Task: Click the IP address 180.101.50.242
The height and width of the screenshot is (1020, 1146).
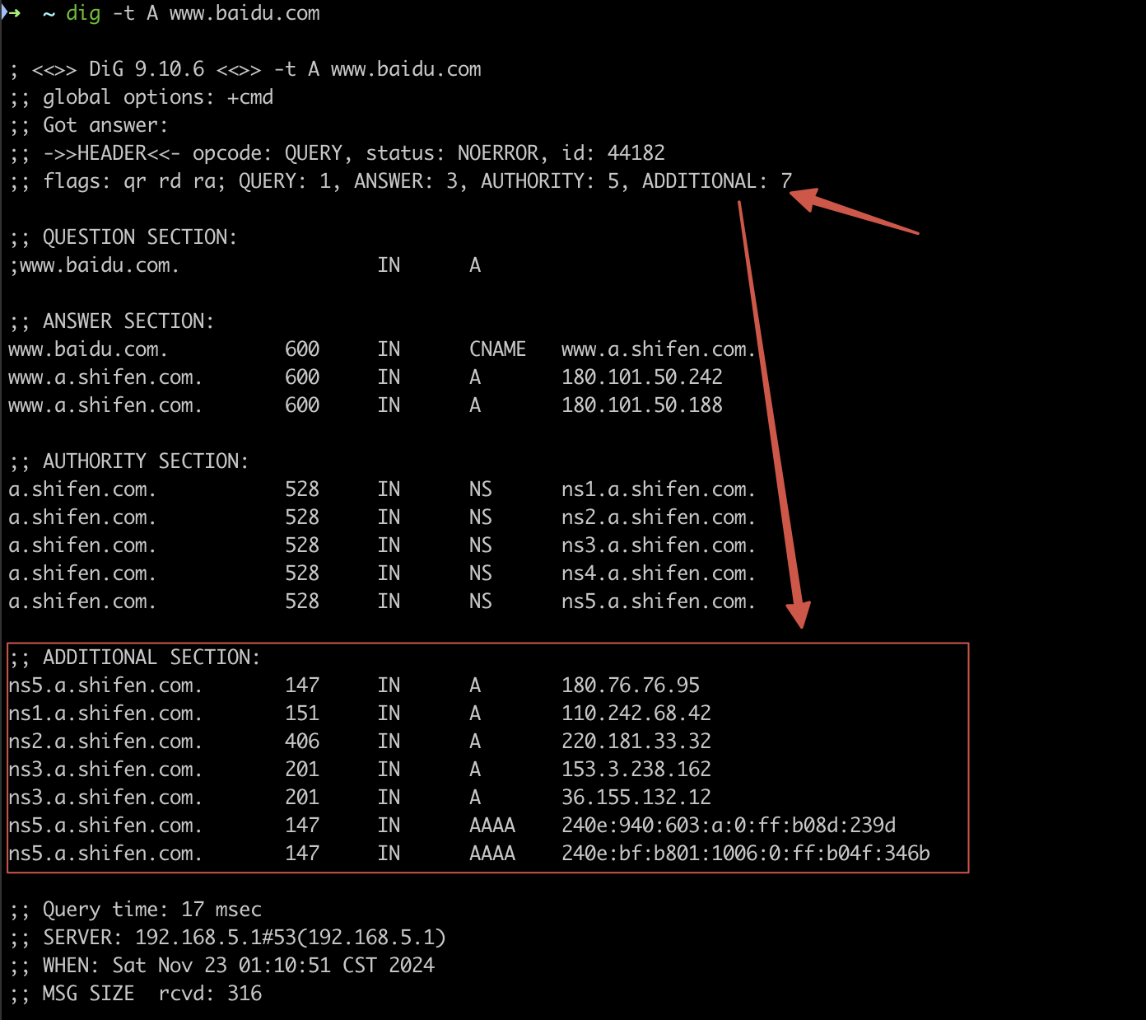Action: (x=641, y=377)
